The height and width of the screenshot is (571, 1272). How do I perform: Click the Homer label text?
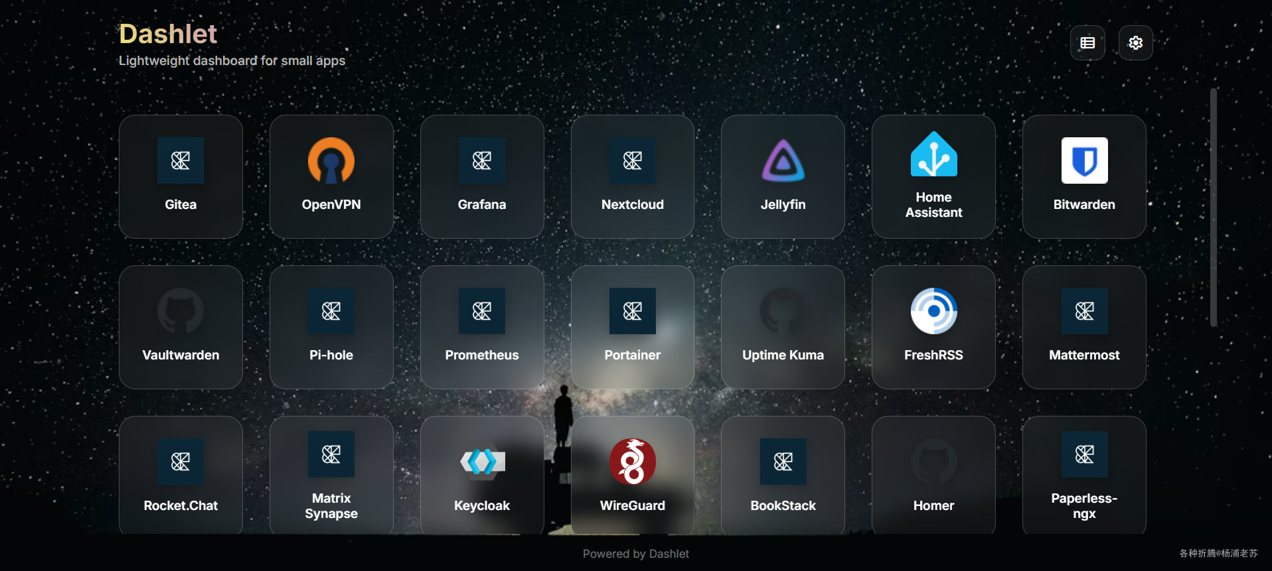click(x=934, y=505)
